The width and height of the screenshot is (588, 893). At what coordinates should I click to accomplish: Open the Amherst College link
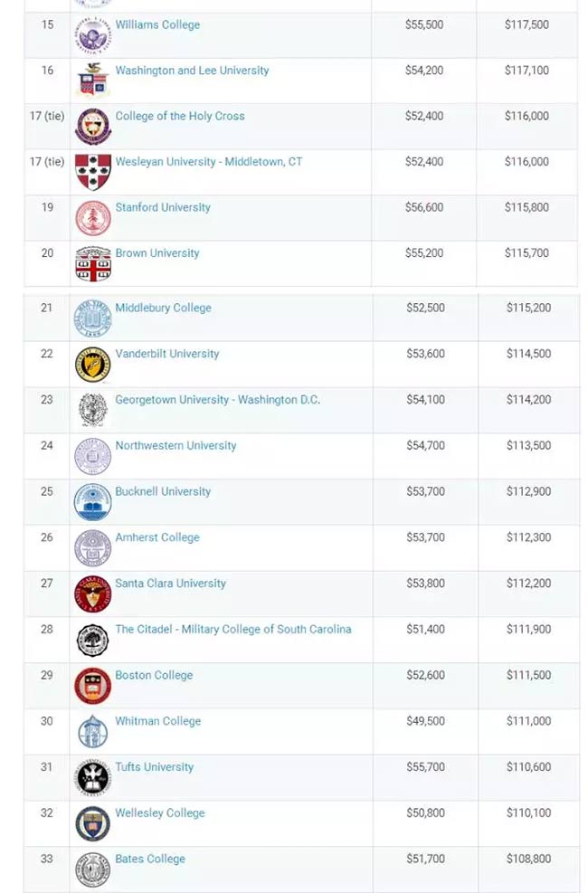click(157, 537)
